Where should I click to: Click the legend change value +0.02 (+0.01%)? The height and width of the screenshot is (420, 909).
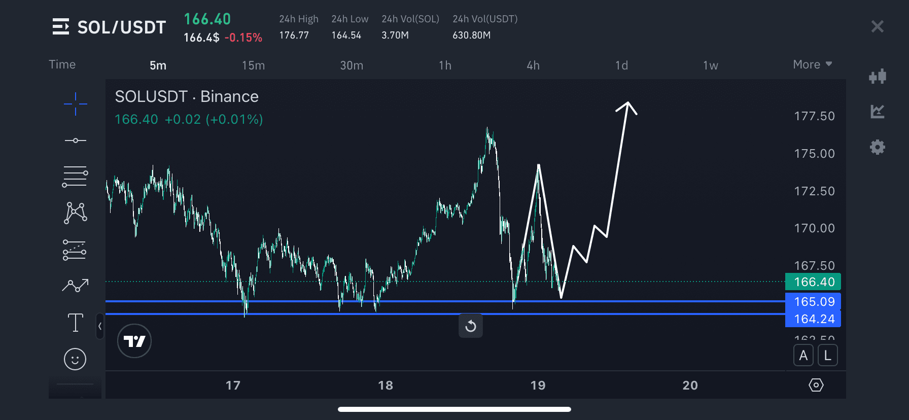[x=214, y=119]
